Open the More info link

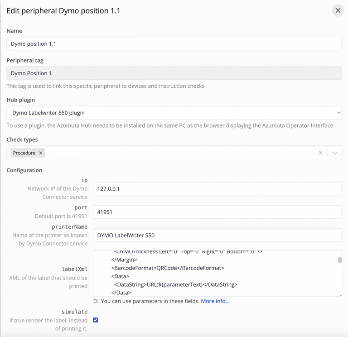[215, 301]
